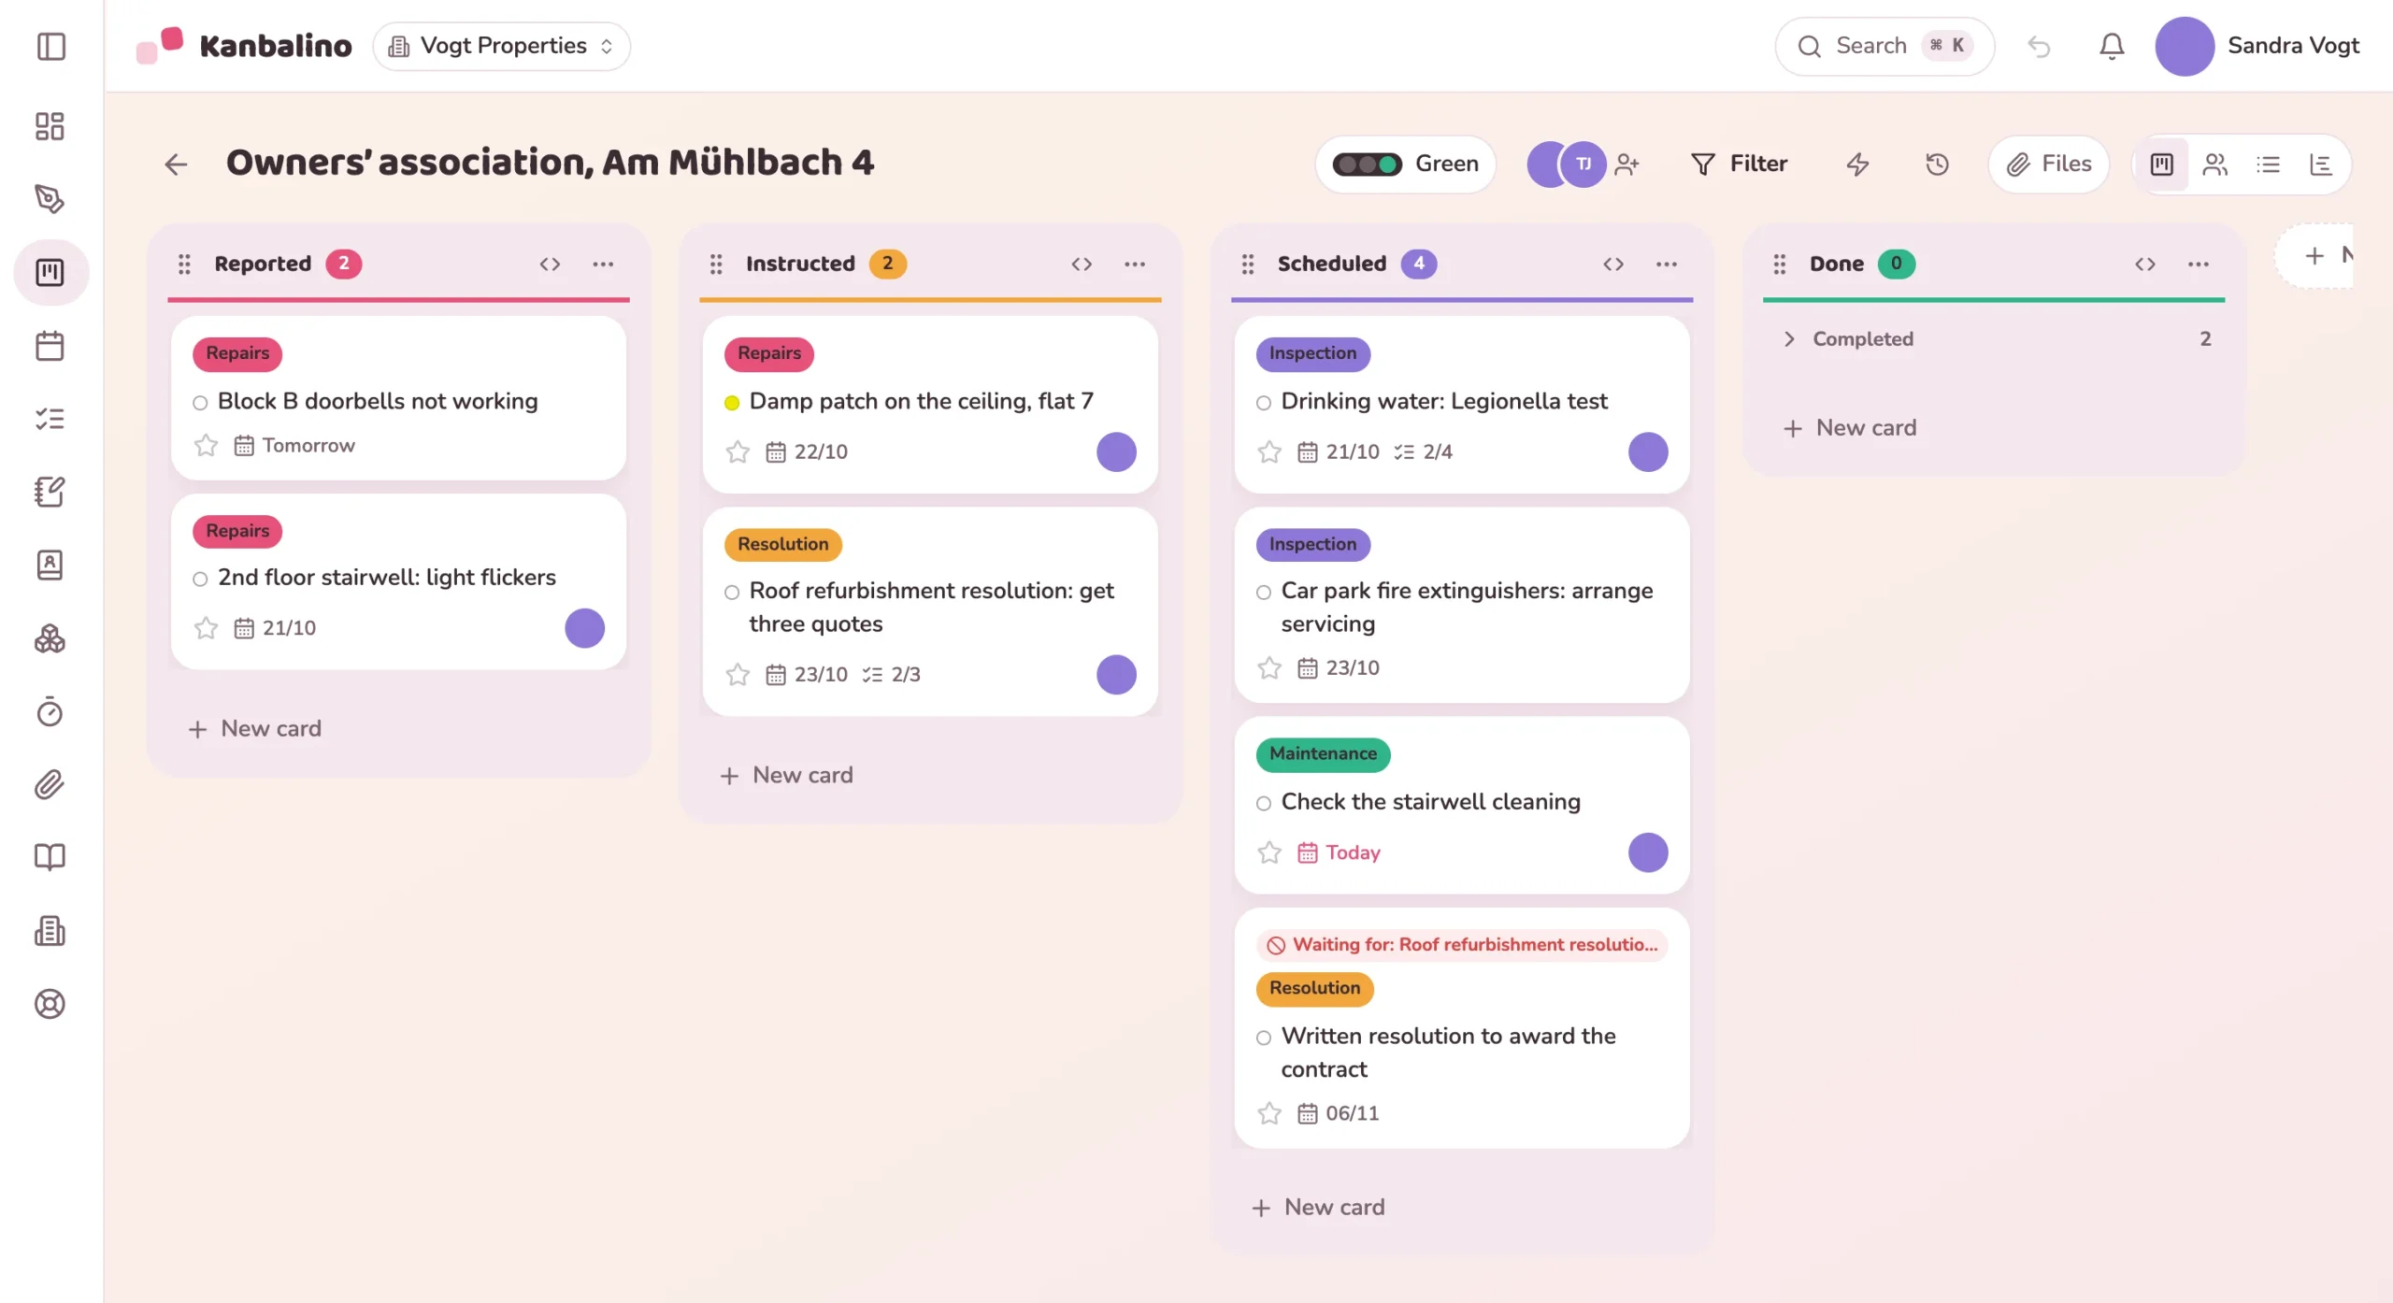Switch to the list view tab
Image resolution: width=2393 pixels, height=1303 pixels.
(x=2269, y=165)
